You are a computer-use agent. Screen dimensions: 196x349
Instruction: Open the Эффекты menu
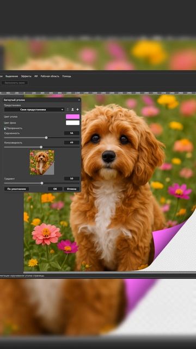tap(26, 76)
